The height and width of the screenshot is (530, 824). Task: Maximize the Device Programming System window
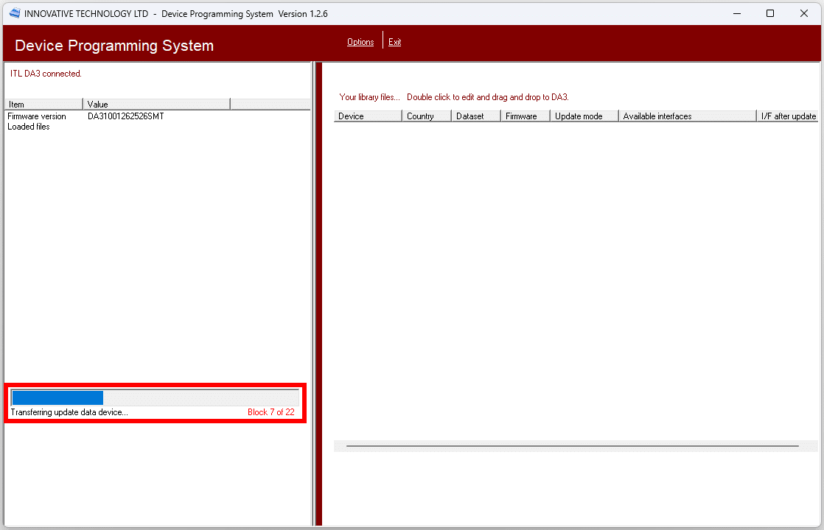[770, 13]
